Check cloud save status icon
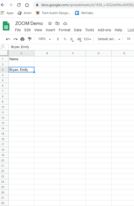Viewport: 134px width, 206px height. [65, 24]
